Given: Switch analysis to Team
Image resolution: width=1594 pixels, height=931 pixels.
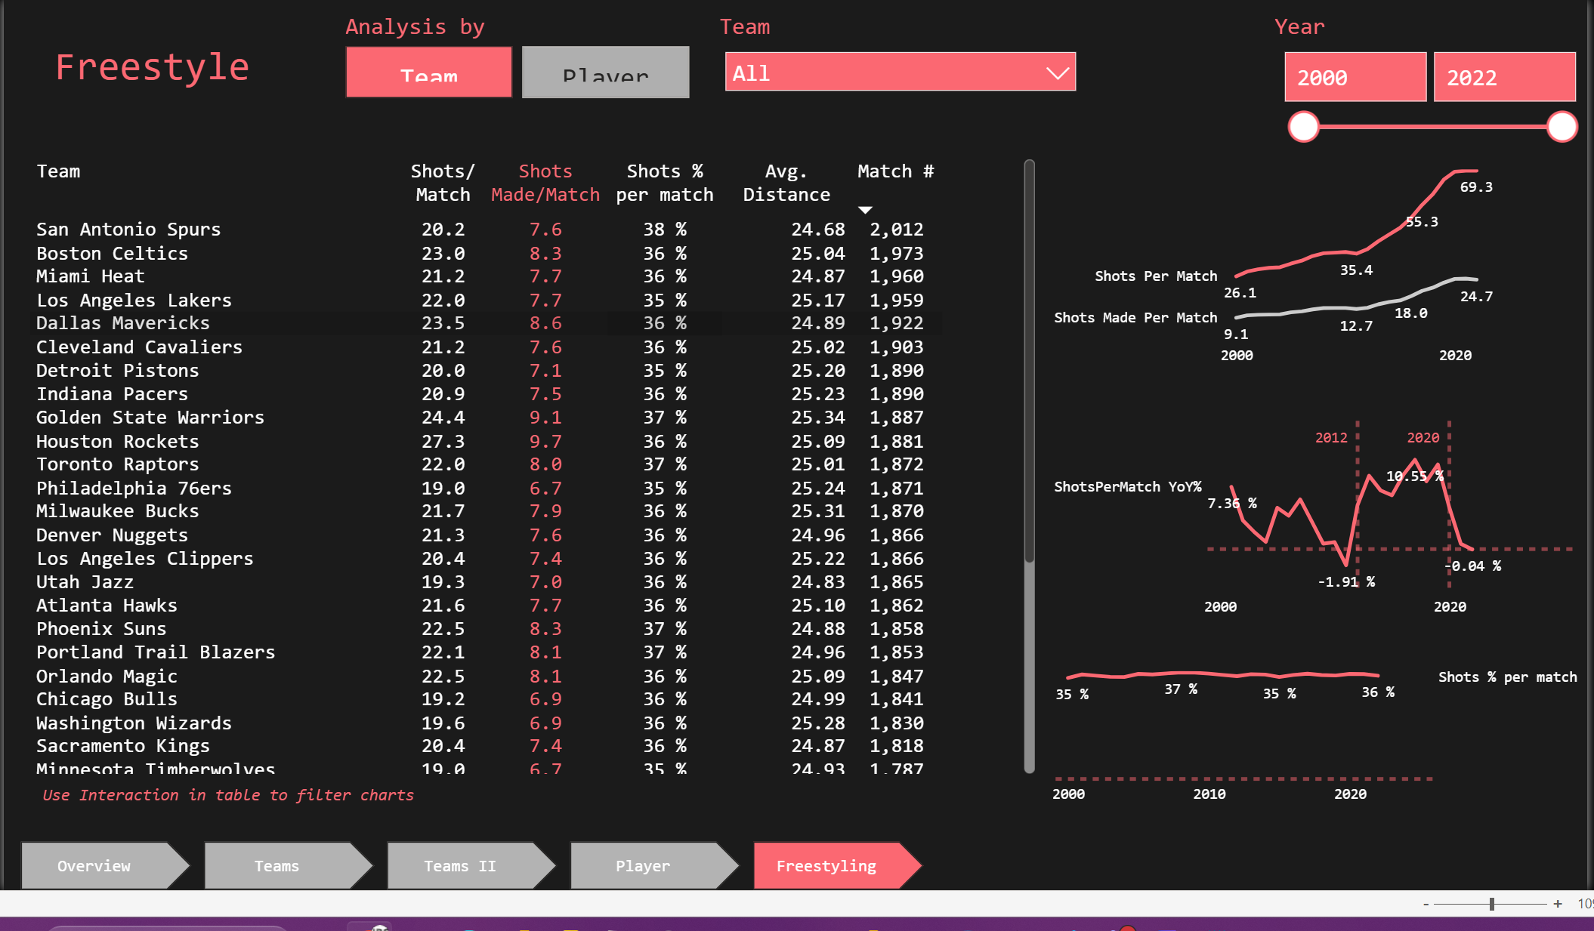Looking at the screenshot, I should tap(428, 72).
